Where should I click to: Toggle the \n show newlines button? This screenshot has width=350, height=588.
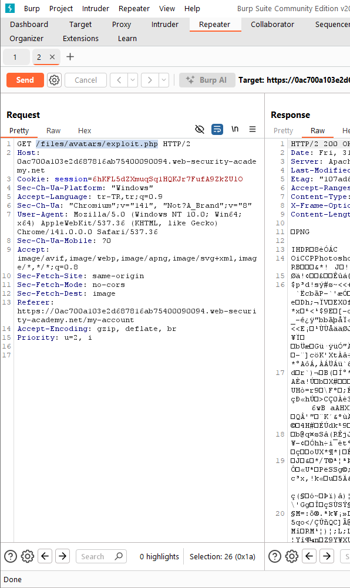(235, 129)
